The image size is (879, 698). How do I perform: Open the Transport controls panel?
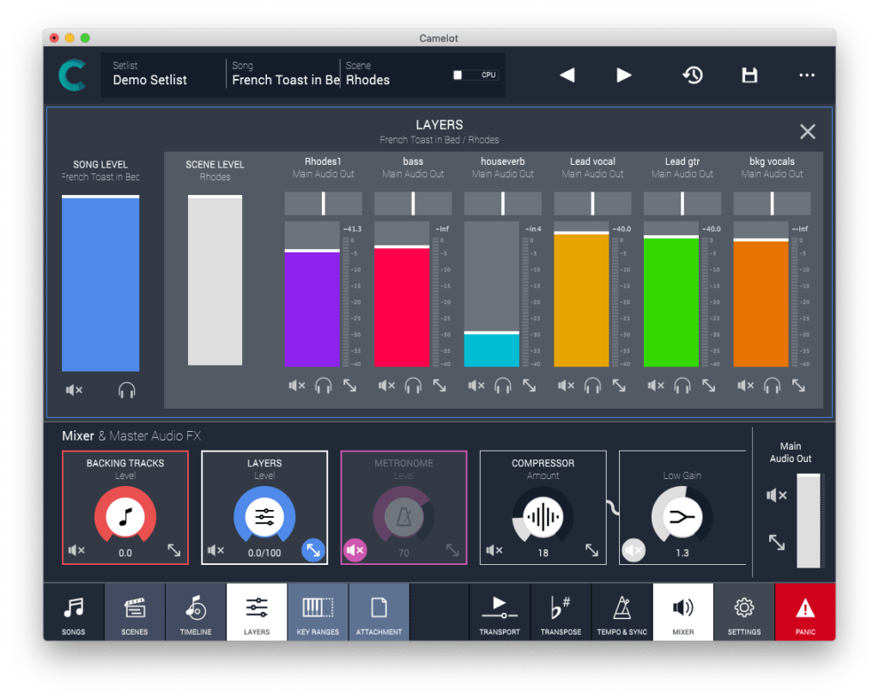pyautogui.click(x=500, y=611)
